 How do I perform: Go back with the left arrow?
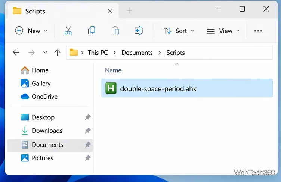tap(16, 53)
